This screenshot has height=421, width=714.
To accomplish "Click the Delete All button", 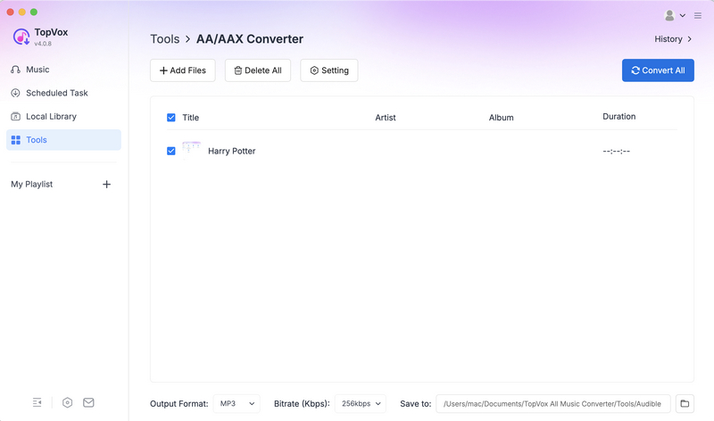I will [258, 70].
